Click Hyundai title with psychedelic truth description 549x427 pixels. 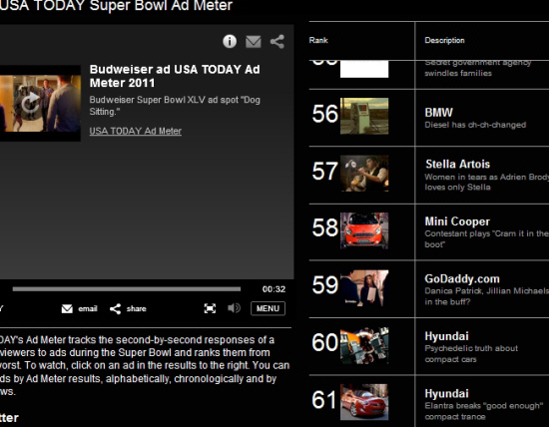(x=447, y=336)
